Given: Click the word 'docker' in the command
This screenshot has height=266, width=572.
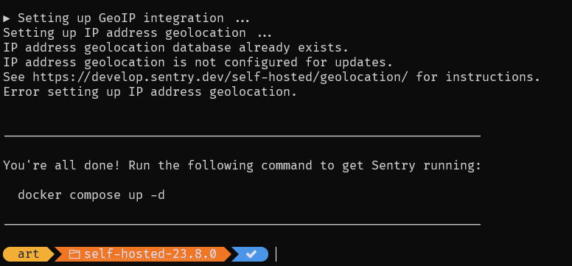Looking at the screenshot, I should [x=40, y=195].
